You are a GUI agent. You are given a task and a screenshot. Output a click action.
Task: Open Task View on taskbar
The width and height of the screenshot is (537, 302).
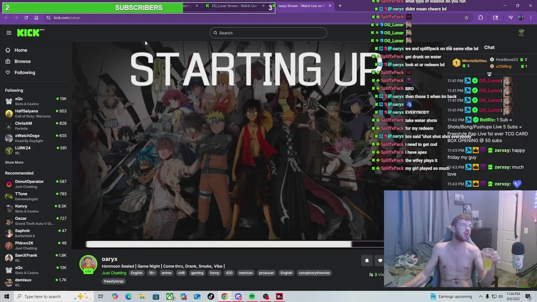101,297
